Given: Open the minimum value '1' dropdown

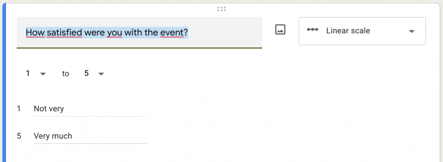Looking at the screenshot, I should (x=35, y=74).
